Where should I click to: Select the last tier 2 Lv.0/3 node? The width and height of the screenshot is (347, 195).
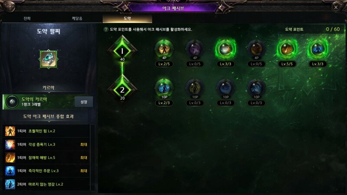point(256,88)
